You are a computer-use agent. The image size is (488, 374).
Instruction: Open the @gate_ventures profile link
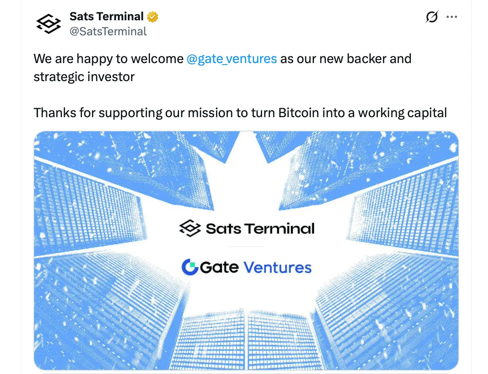232,59
